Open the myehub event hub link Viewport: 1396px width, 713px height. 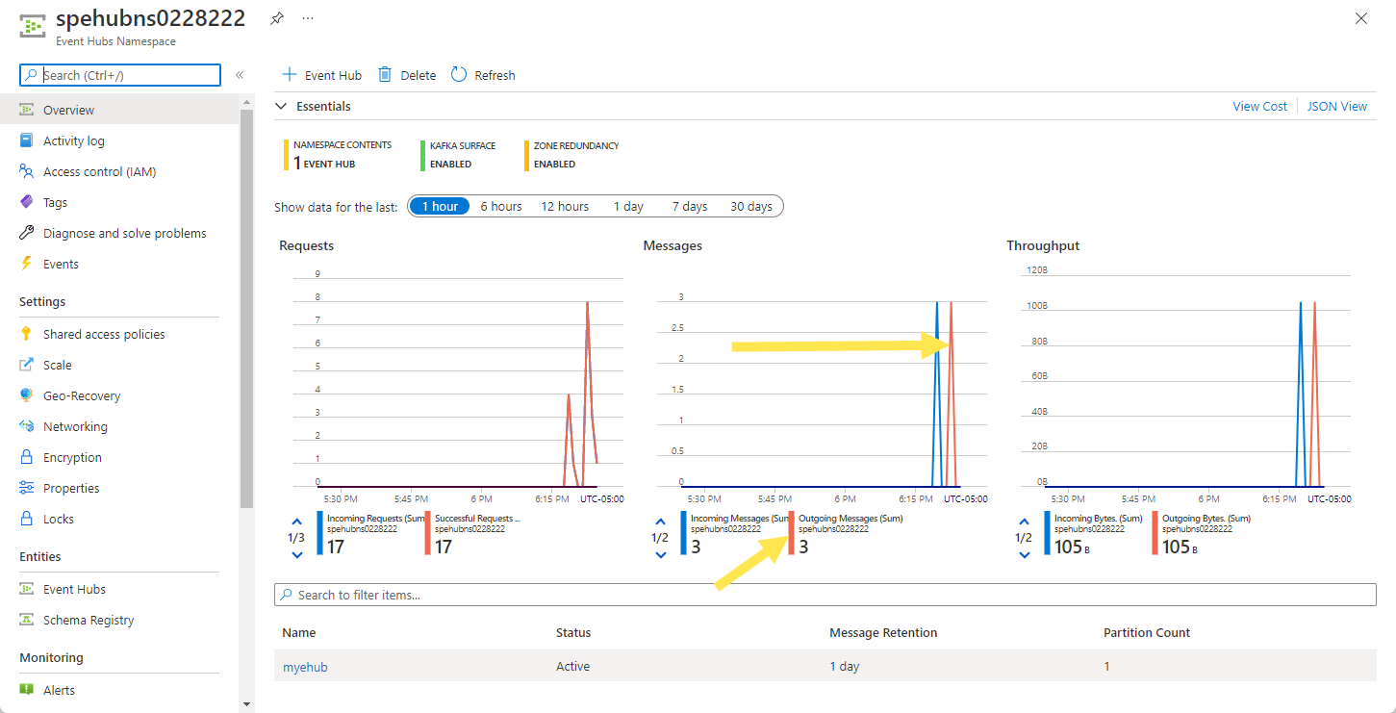305,667
